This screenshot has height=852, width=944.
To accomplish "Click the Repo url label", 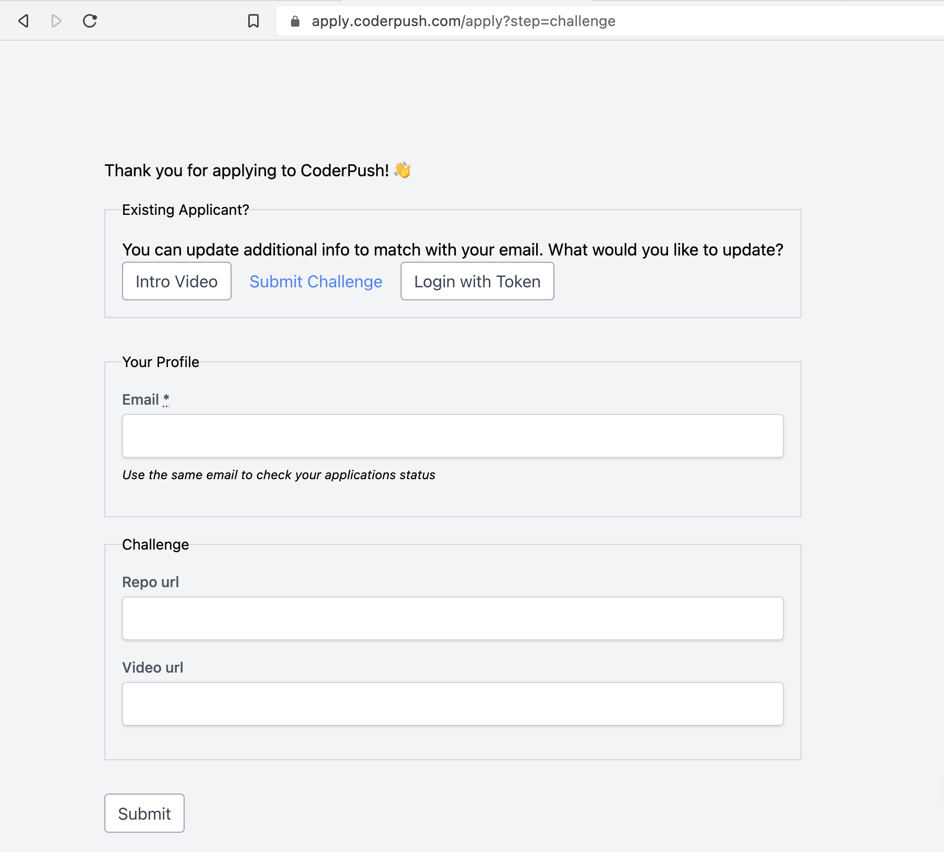I will [150, 582].
